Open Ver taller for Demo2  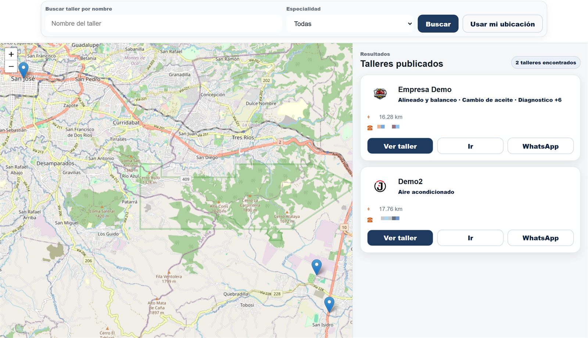point(400,238)
